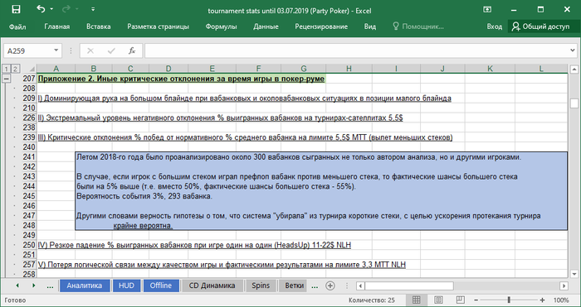Viewport: 581px width, 307px height.
Task: Zoom out with the minus button
Action: click(x=476, y=300)
